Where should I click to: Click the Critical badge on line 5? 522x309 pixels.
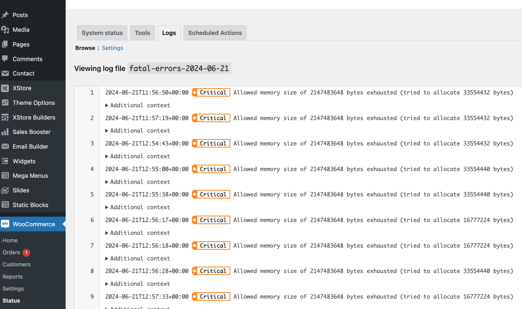tap(211, 195)
